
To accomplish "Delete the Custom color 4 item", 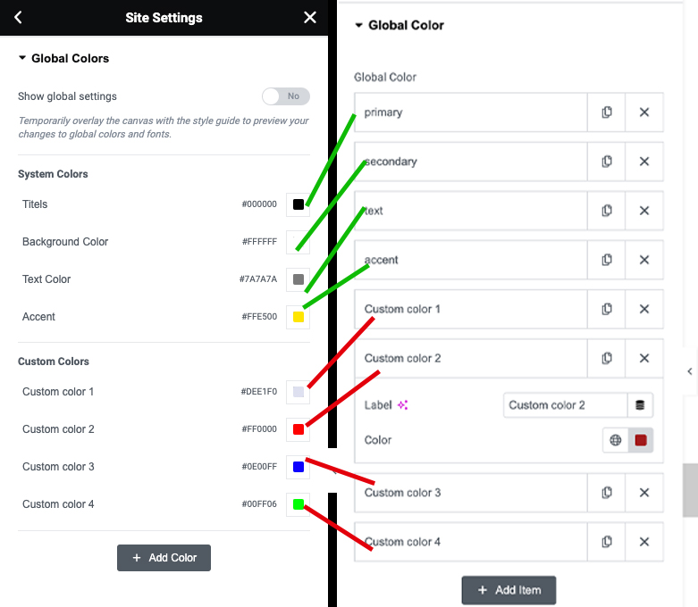I will point(644,542).
